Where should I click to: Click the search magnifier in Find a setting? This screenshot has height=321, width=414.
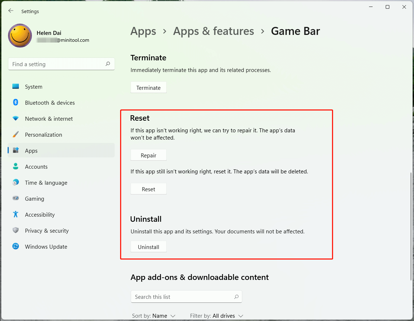pyautogui.click(x=108, y=64)
